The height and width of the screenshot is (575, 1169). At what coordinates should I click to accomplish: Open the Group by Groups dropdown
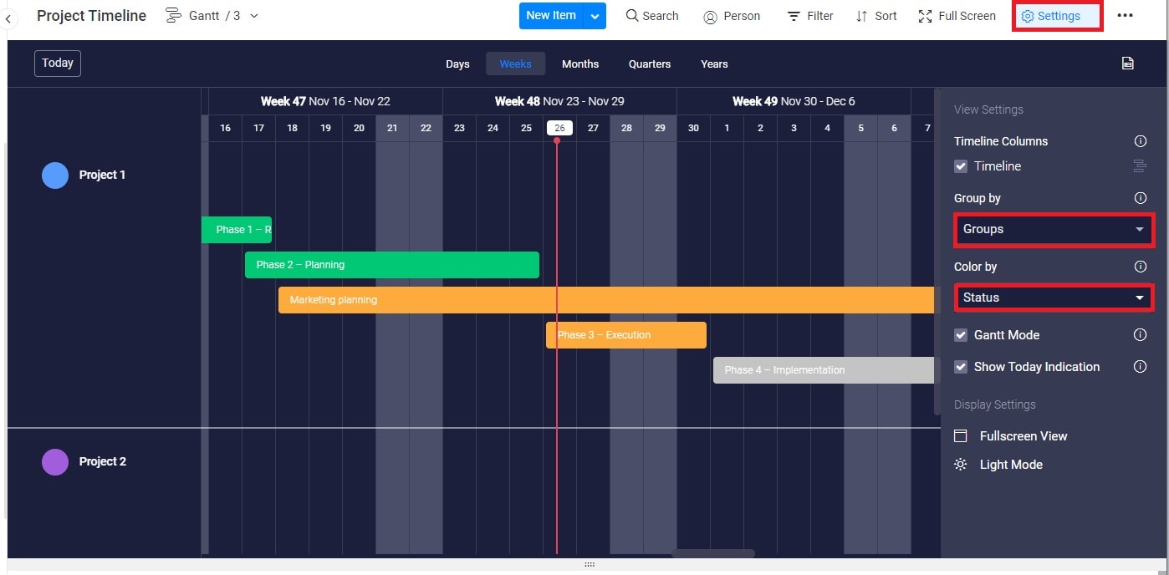tap(1054, 229)
